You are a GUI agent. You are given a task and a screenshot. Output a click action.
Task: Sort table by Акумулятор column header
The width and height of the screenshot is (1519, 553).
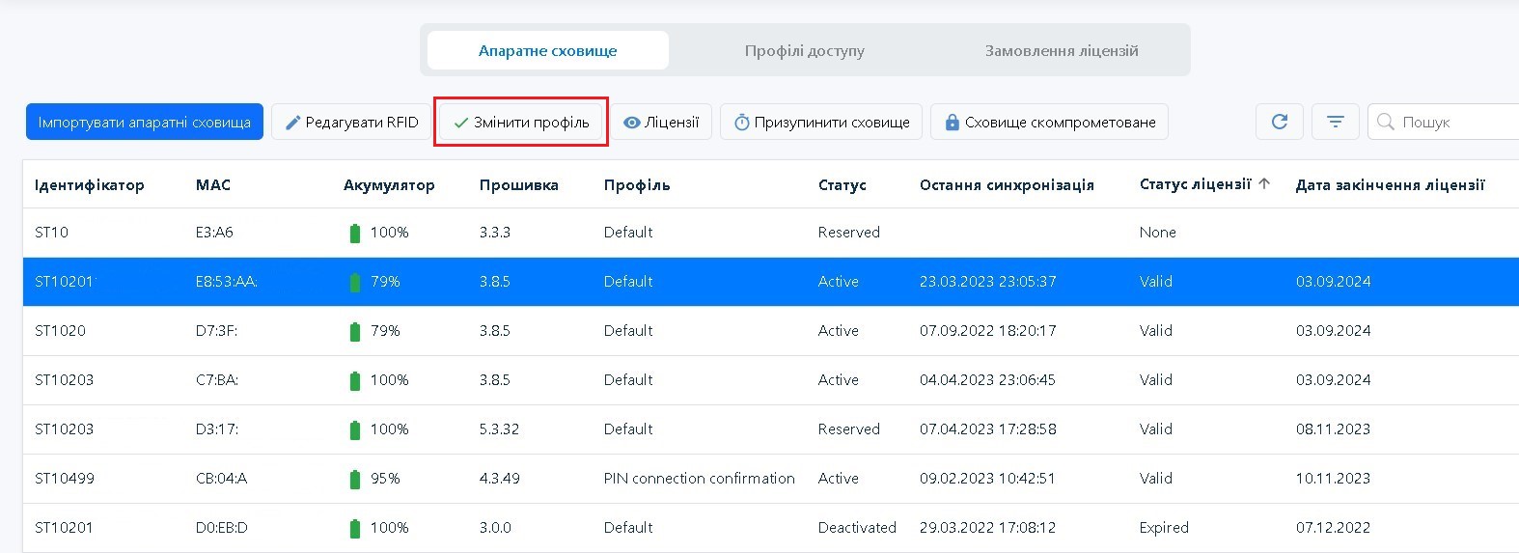point(389,184)
